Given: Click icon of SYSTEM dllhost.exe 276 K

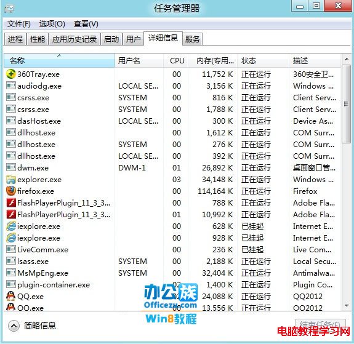Looking at the screenshot, I should coord(11,144).
